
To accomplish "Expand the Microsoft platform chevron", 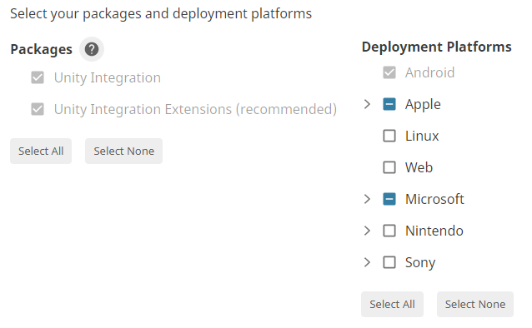I will coord(367,199).
